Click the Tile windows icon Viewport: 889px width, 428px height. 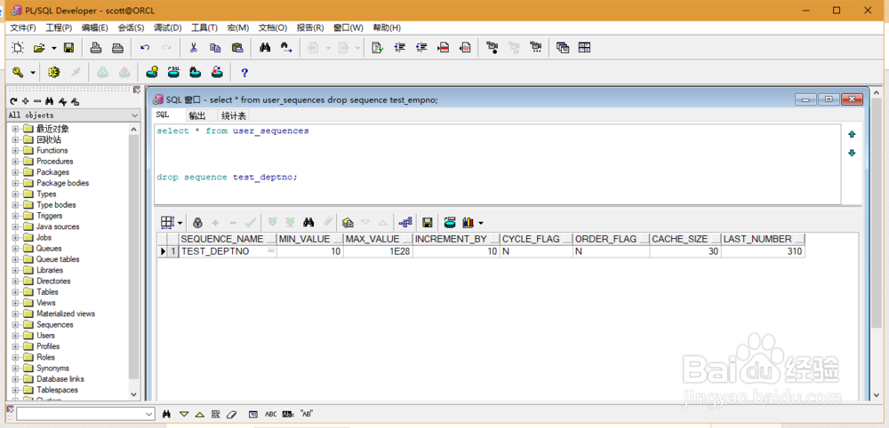(x=585, y=48)
